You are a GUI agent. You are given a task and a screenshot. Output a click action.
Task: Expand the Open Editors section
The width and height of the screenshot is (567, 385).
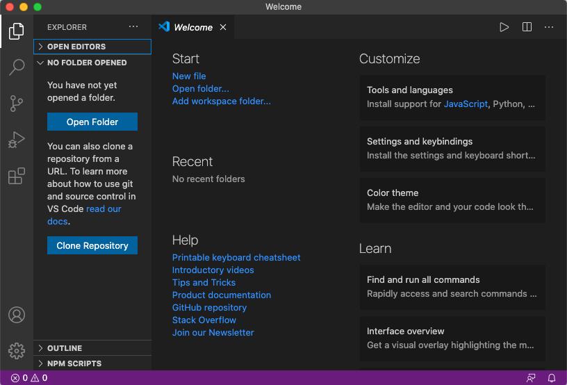(x=92, y=47)
